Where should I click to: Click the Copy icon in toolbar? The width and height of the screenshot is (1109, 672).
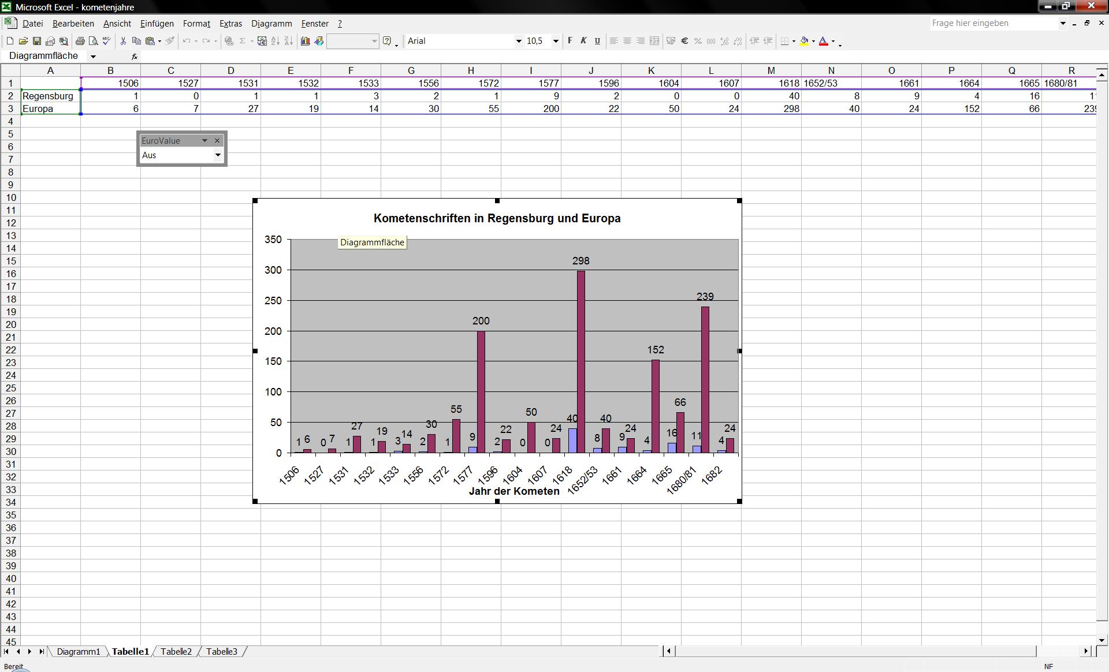point(137,41)
